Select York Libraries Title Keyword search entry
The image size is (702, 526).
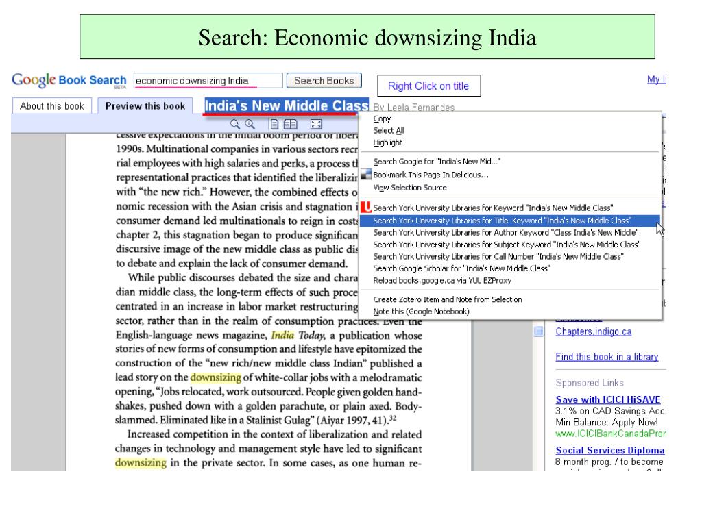509,221
